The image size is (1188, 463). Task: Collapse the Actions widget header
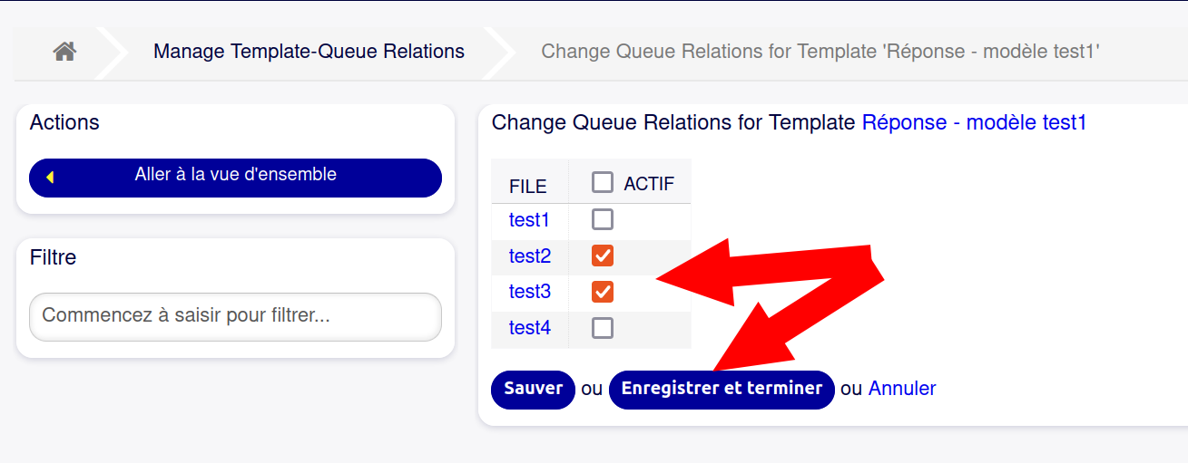pos(64,122)
